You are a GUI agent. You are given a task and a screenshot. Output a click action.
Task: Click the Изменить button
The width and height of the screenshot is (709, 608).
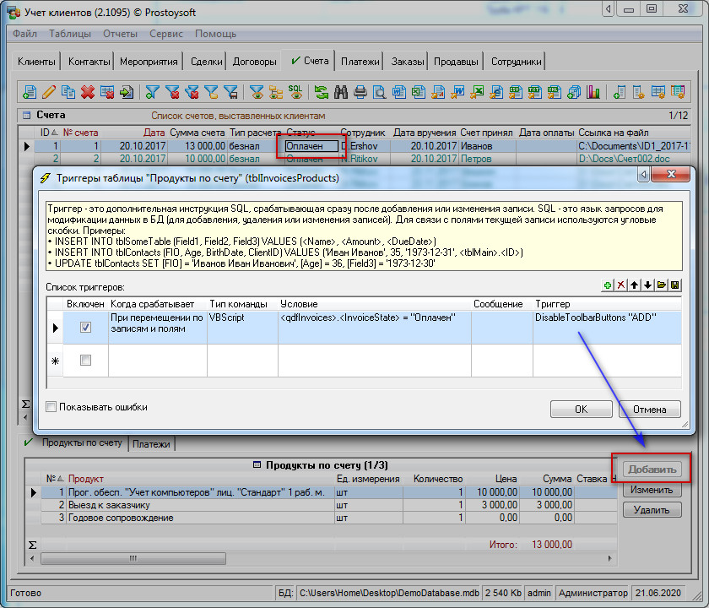click(652, 490)
